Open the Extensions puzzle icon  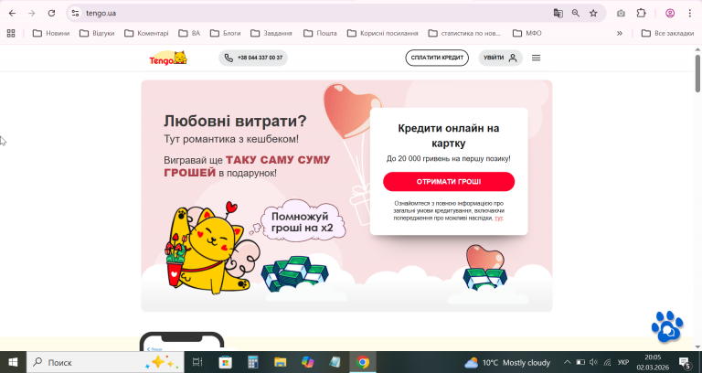tap(641, 14)
